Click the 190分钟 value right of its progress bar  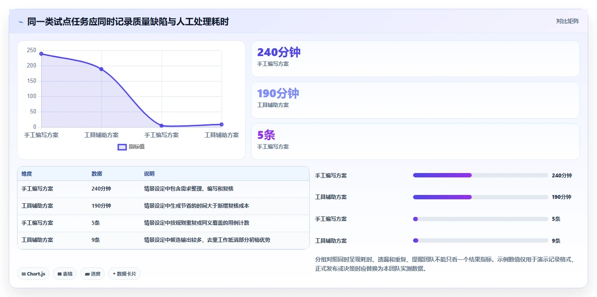point(562,197)
